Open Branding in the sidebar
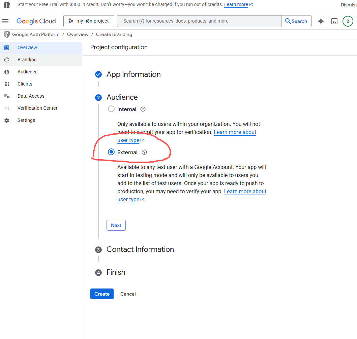Viewport: 357px width, 339px height. (27, 60)
